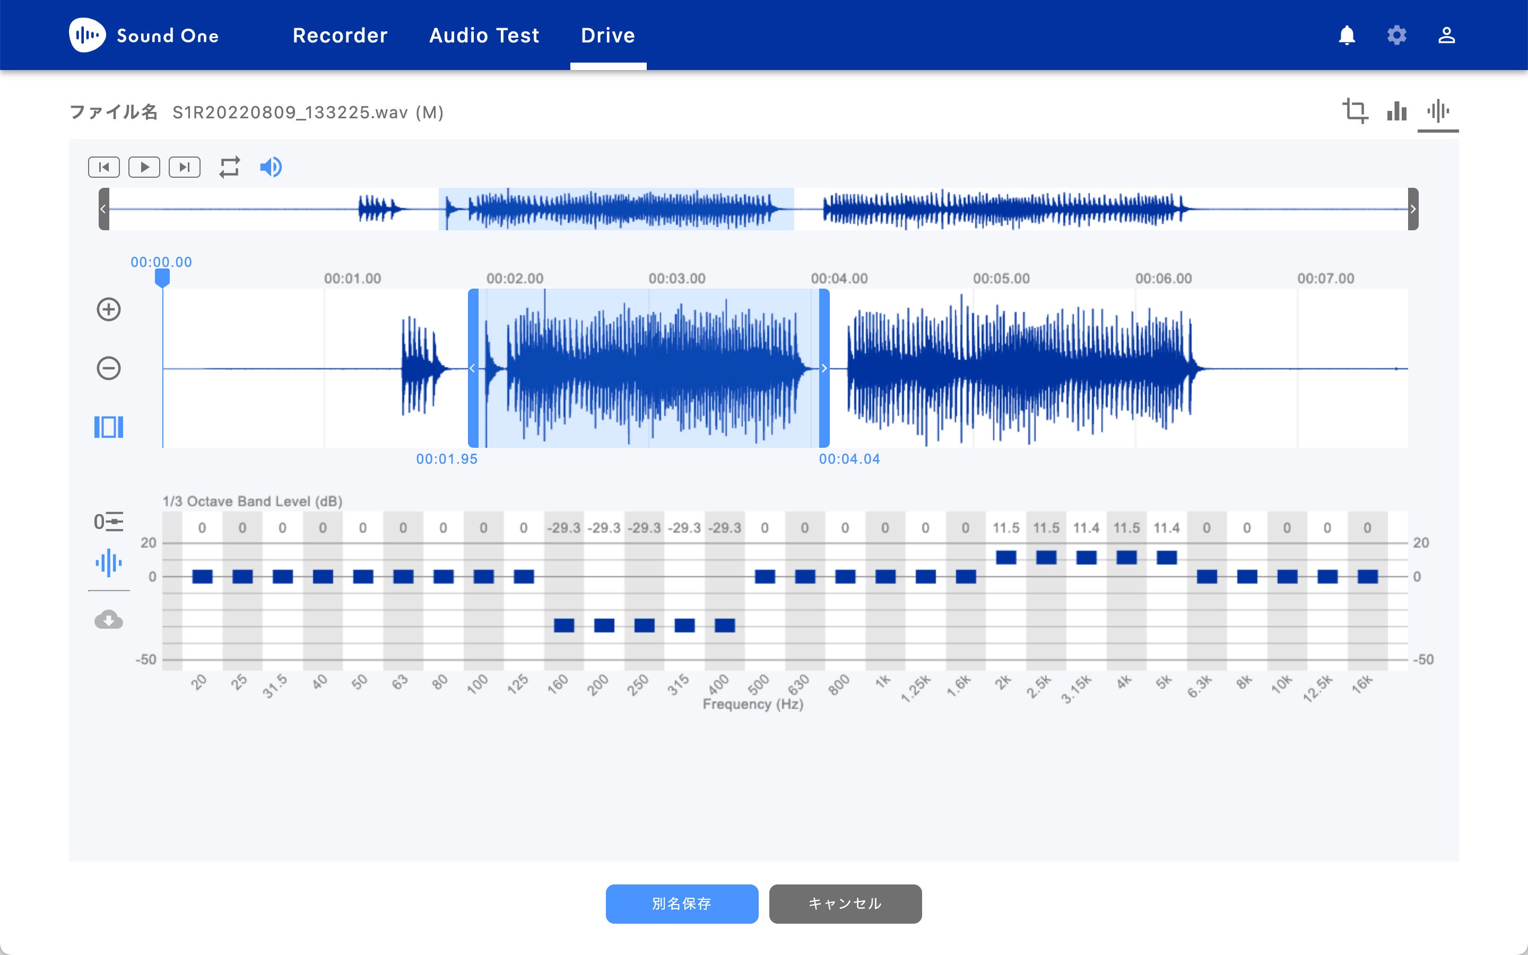Toggle loop playback
The image size is (1528, 955).
229,167
